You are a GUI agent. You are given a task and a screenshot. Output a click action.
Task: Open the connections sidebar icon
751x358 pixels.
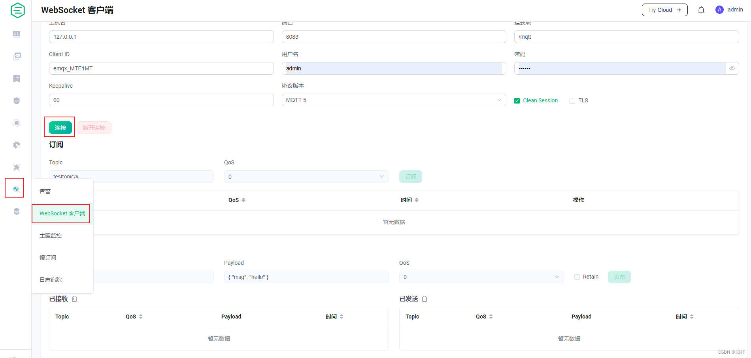pos(17,56)
